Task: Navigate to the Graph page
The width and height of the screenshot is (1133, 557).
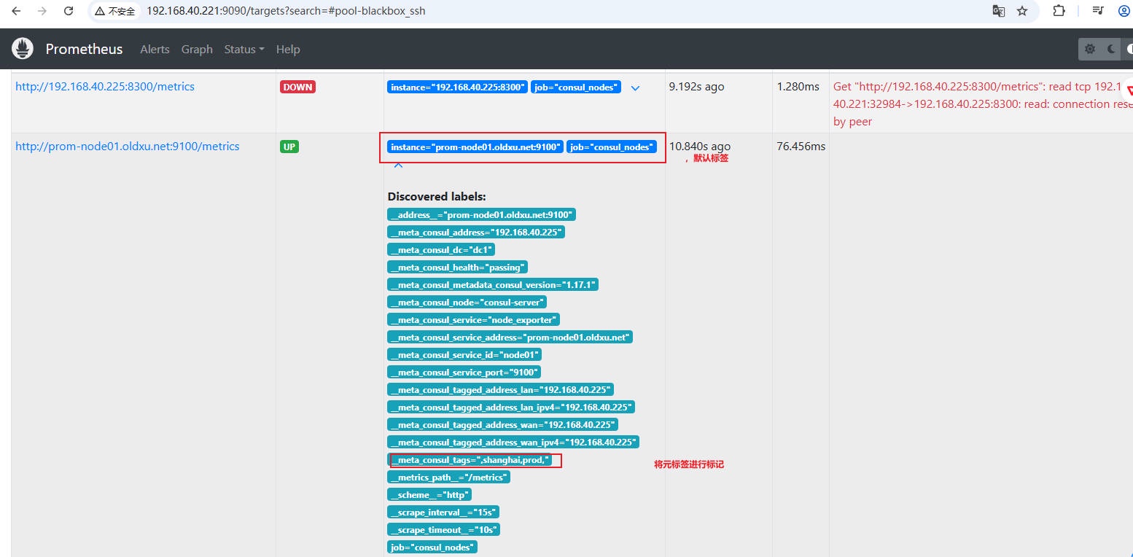Action: 197,49
